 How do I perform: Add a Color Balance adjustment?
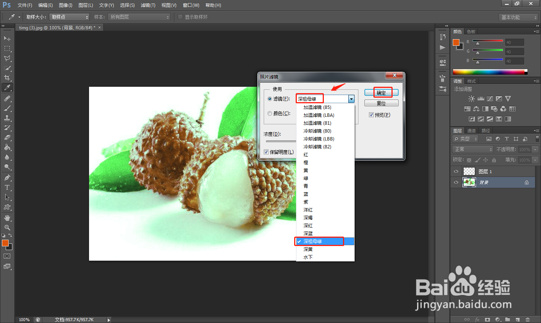pos(476,109)
